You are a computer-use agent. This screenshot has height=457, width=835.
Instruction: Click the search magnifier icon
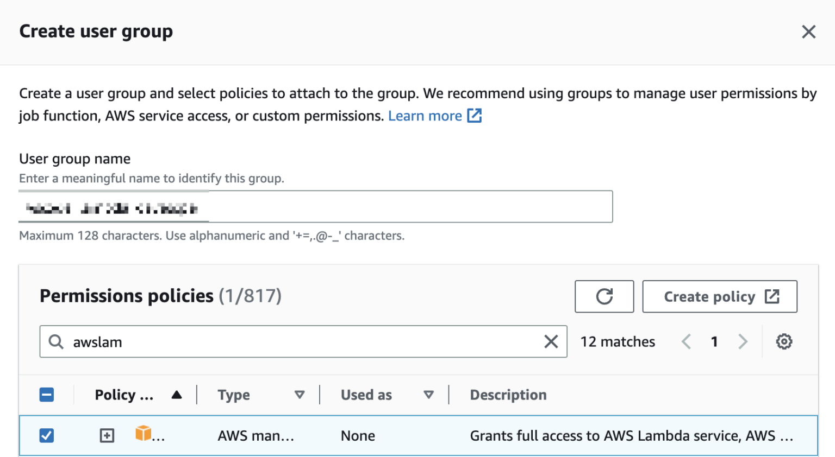56,341
